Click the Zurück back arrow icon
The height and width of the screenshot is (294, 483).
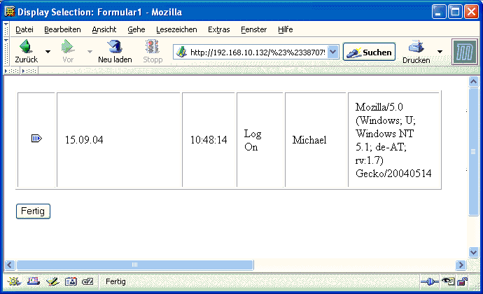pos(26,48)
